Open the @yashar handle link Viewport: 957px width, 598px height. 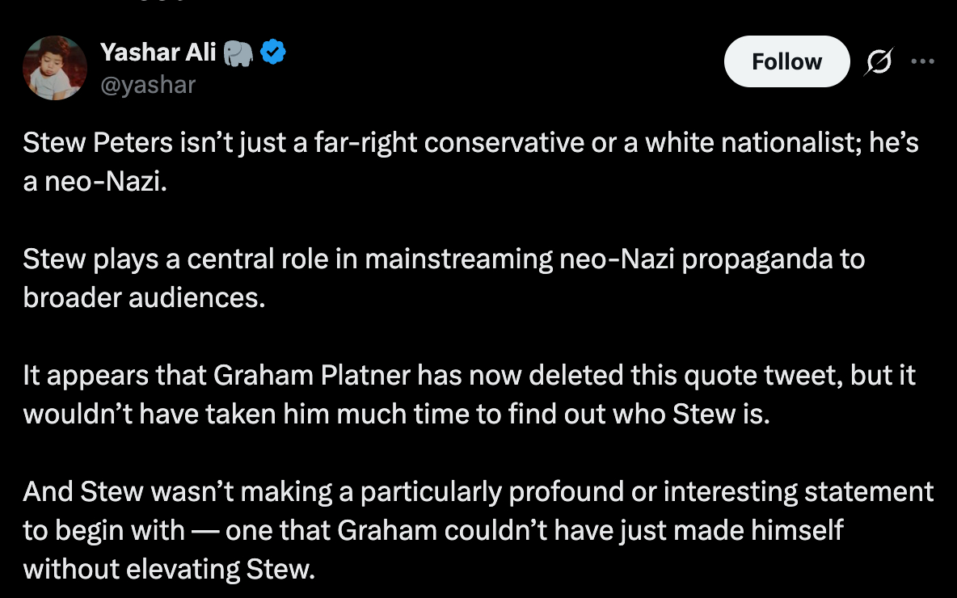[148, 84]
